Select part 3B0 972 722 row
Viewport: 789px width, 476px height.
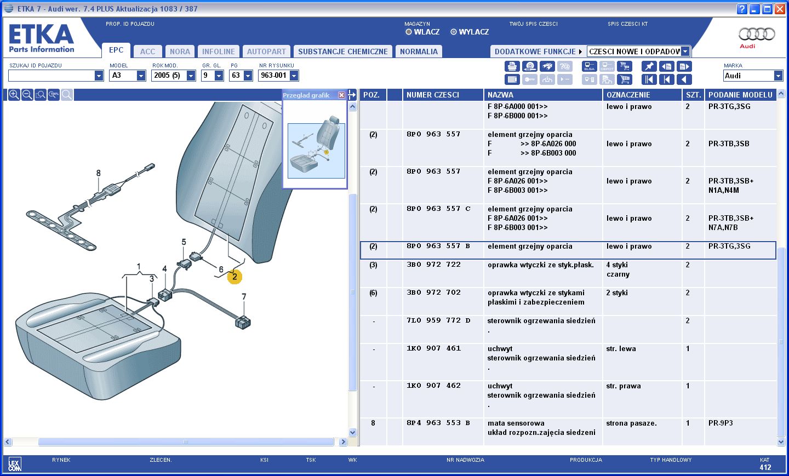point(568,274)
